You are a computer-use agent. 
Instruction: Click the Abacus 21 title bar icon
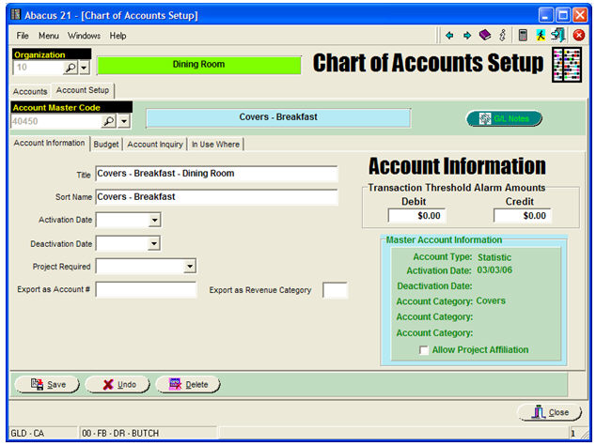point(16,15)
